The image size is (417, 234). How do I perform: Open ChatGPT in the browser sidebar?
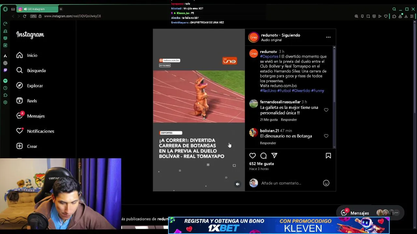pos(5,63)
